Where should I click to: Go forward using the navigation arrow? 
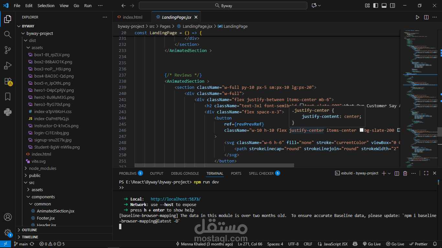point(132,5)
